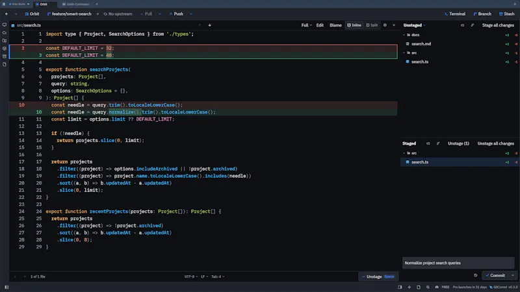Close the diff view with the X
520x292 pixels.
pos(394,25)
